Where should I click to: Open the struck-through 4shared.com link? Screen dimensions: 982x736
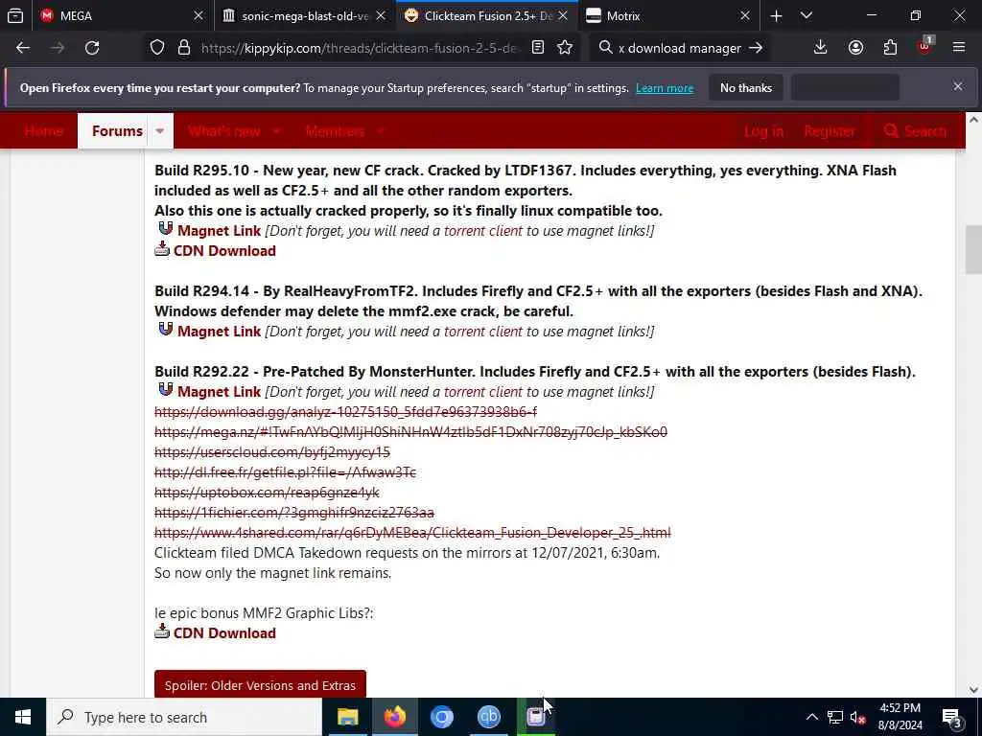412,533
